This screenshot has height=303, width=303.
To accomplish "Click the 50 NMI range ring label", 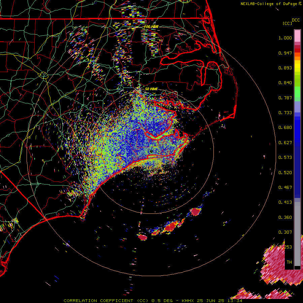I will coord(151,89).
